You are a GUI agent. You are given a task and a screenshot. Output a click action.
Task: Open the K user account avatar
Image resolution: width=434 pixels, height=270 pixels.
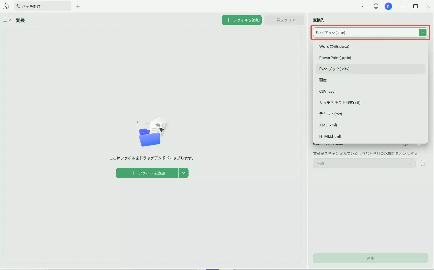(388, 6)
